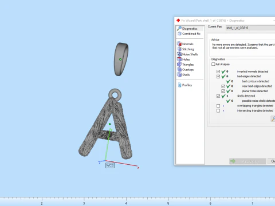275x206 pixels.
Task: Enable the Full Analysis checkbox
Action: 213,64
